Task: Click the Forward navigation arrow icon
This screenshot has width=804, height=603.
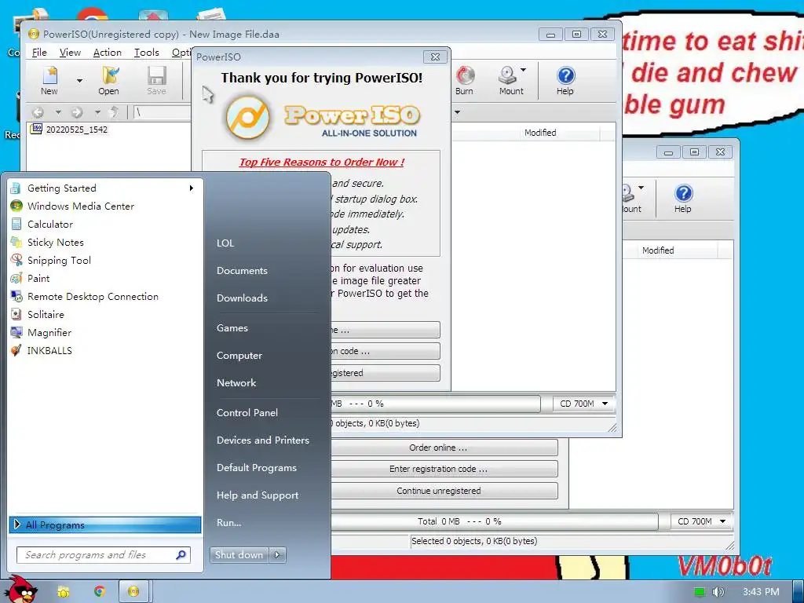Action: (77, 112)
